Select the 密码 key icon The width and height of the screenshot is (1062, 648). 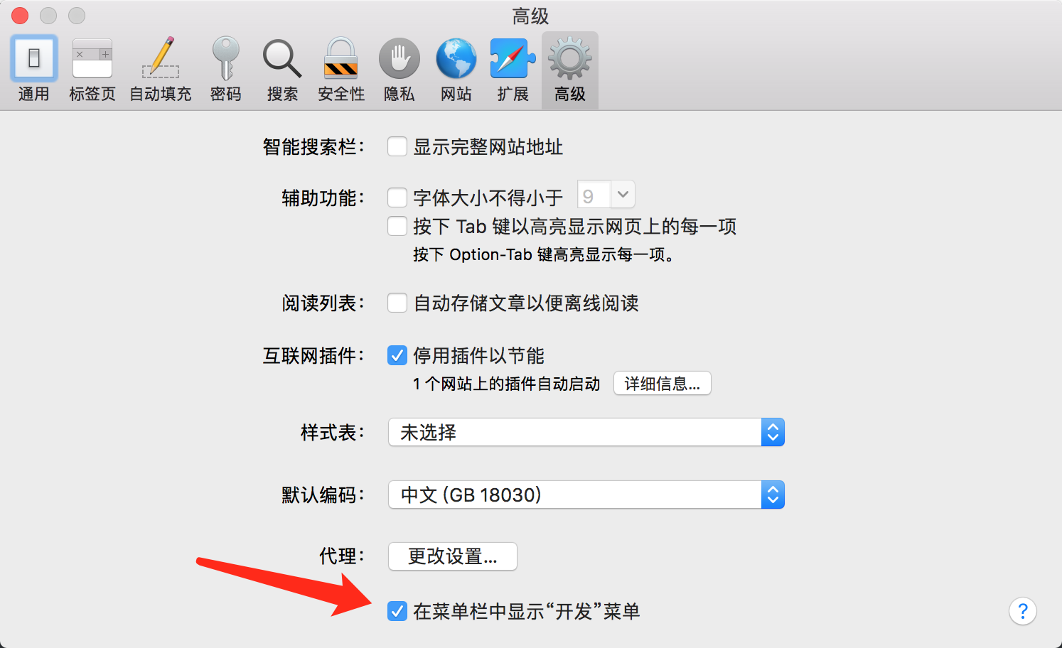click(x=225, y=69)
